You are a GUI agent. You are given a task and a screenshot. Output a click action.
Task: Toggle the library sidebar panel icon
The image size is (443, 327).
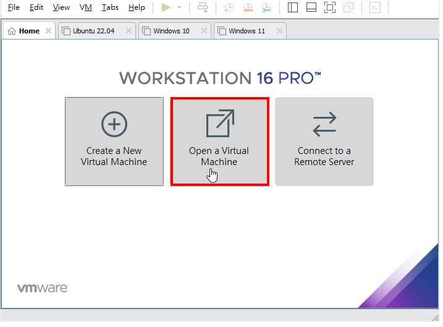pos(293,7)
